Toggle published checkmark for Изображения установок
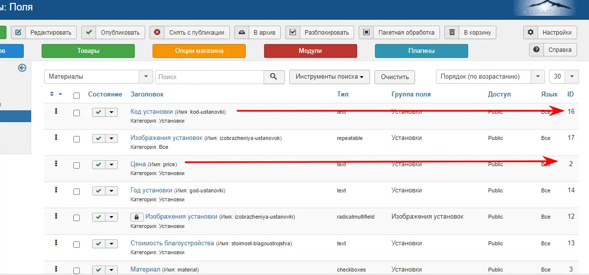The image size is (589, 275). [99, 138]
